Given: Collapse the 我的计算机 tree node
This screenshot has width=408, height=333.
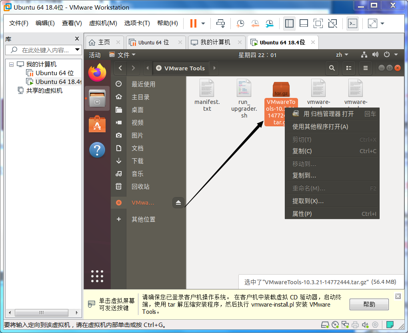Looking at the screenshot, I should click(x=11, y=64).
